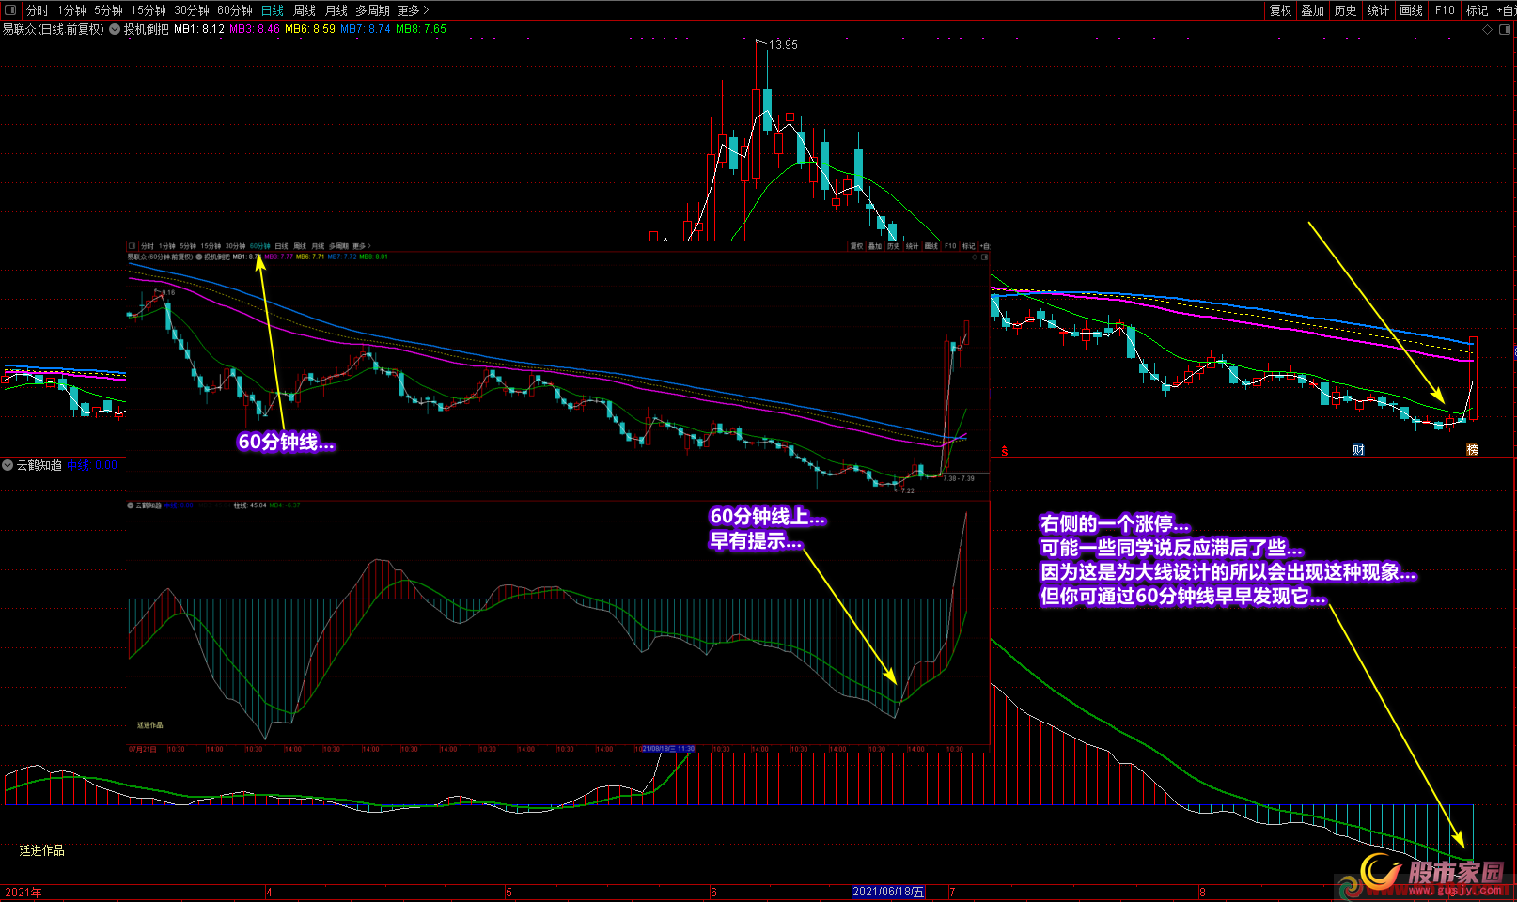Open F10 company information
The height and width of the screenshot is (902, 1517).
(1445, 10)
